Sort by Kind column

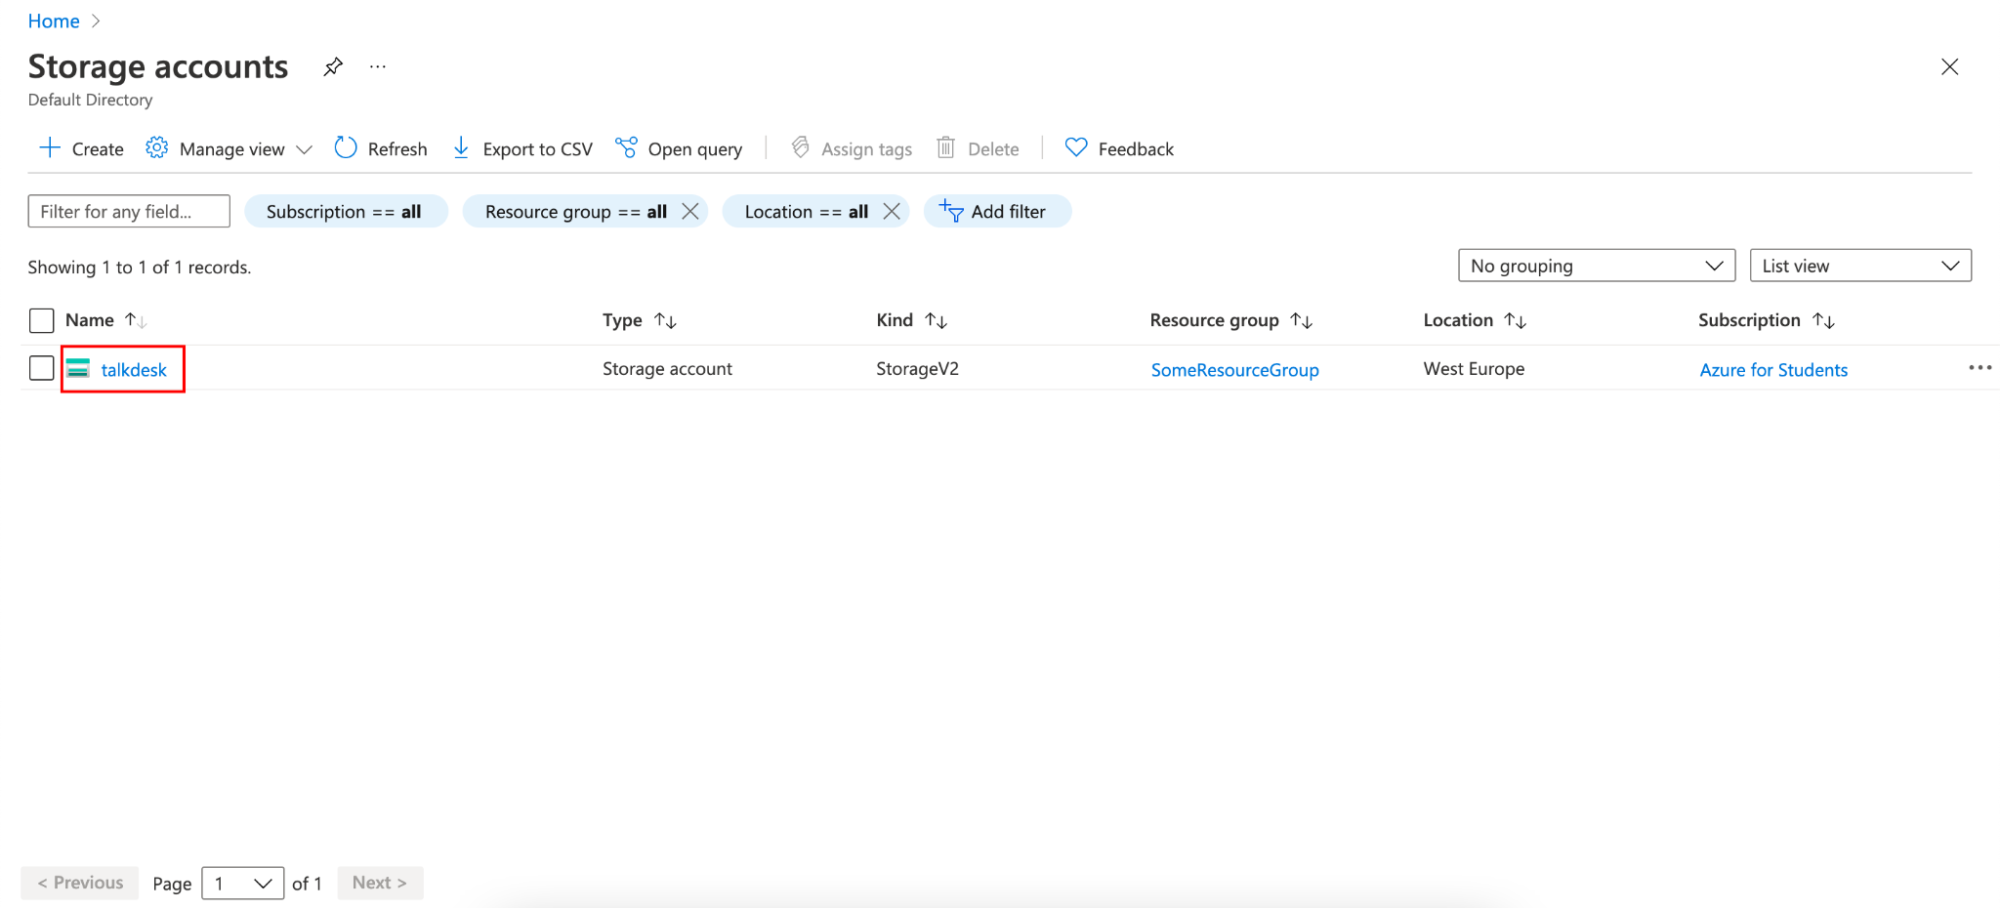point(912,320)
